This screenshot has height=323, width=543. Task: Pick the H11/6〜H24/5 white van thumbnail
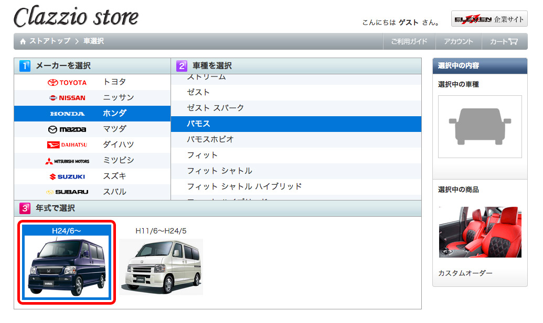161,266
